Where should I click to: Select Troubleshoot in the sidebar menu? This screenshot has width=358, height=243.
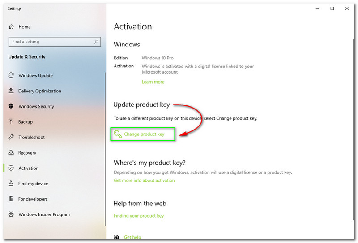click(31, 137)
